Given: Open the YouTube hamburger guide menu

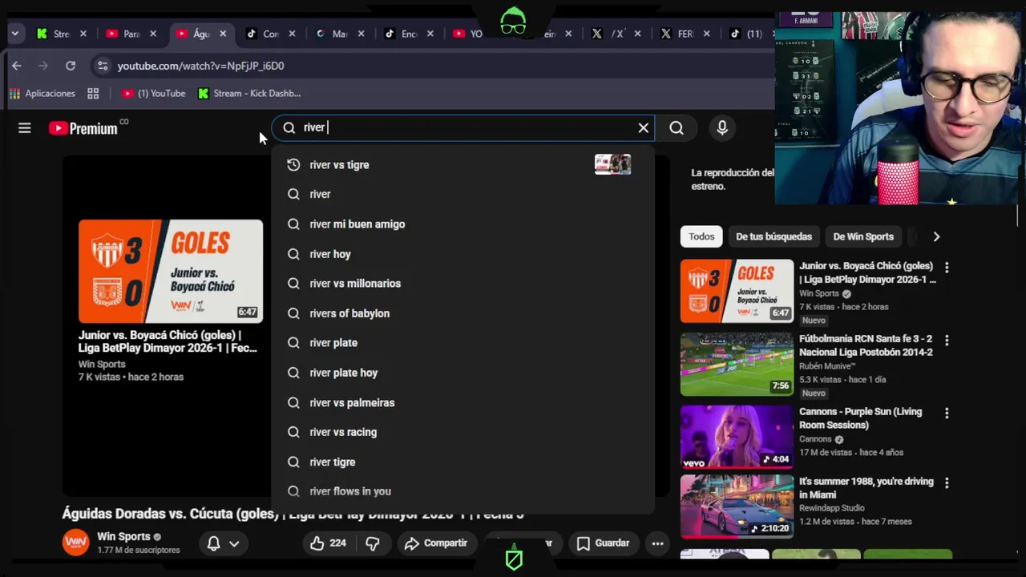Looking at the screenshot, I should [x=25, y=128].
